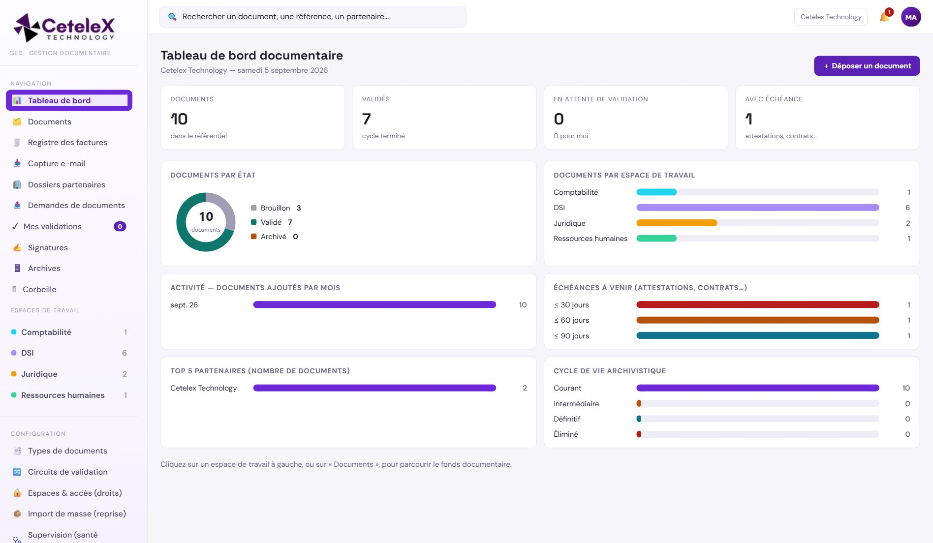Click the Archives box icon
The image size is (933, 543).
[17, 268]
